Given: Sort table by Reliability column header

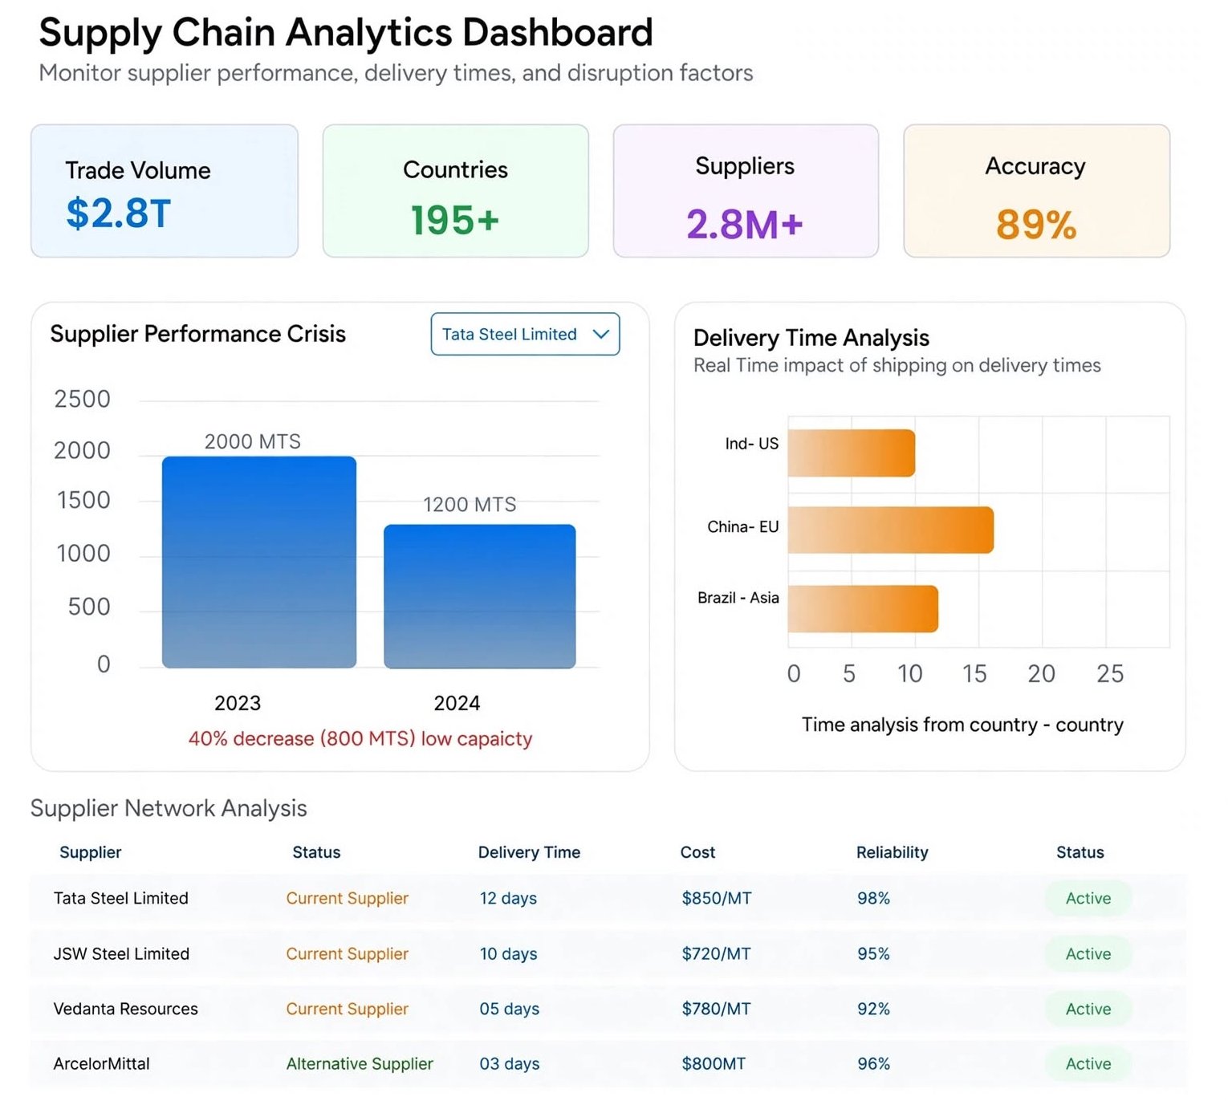Looking at the screenshot, I should tap(892, 852).
